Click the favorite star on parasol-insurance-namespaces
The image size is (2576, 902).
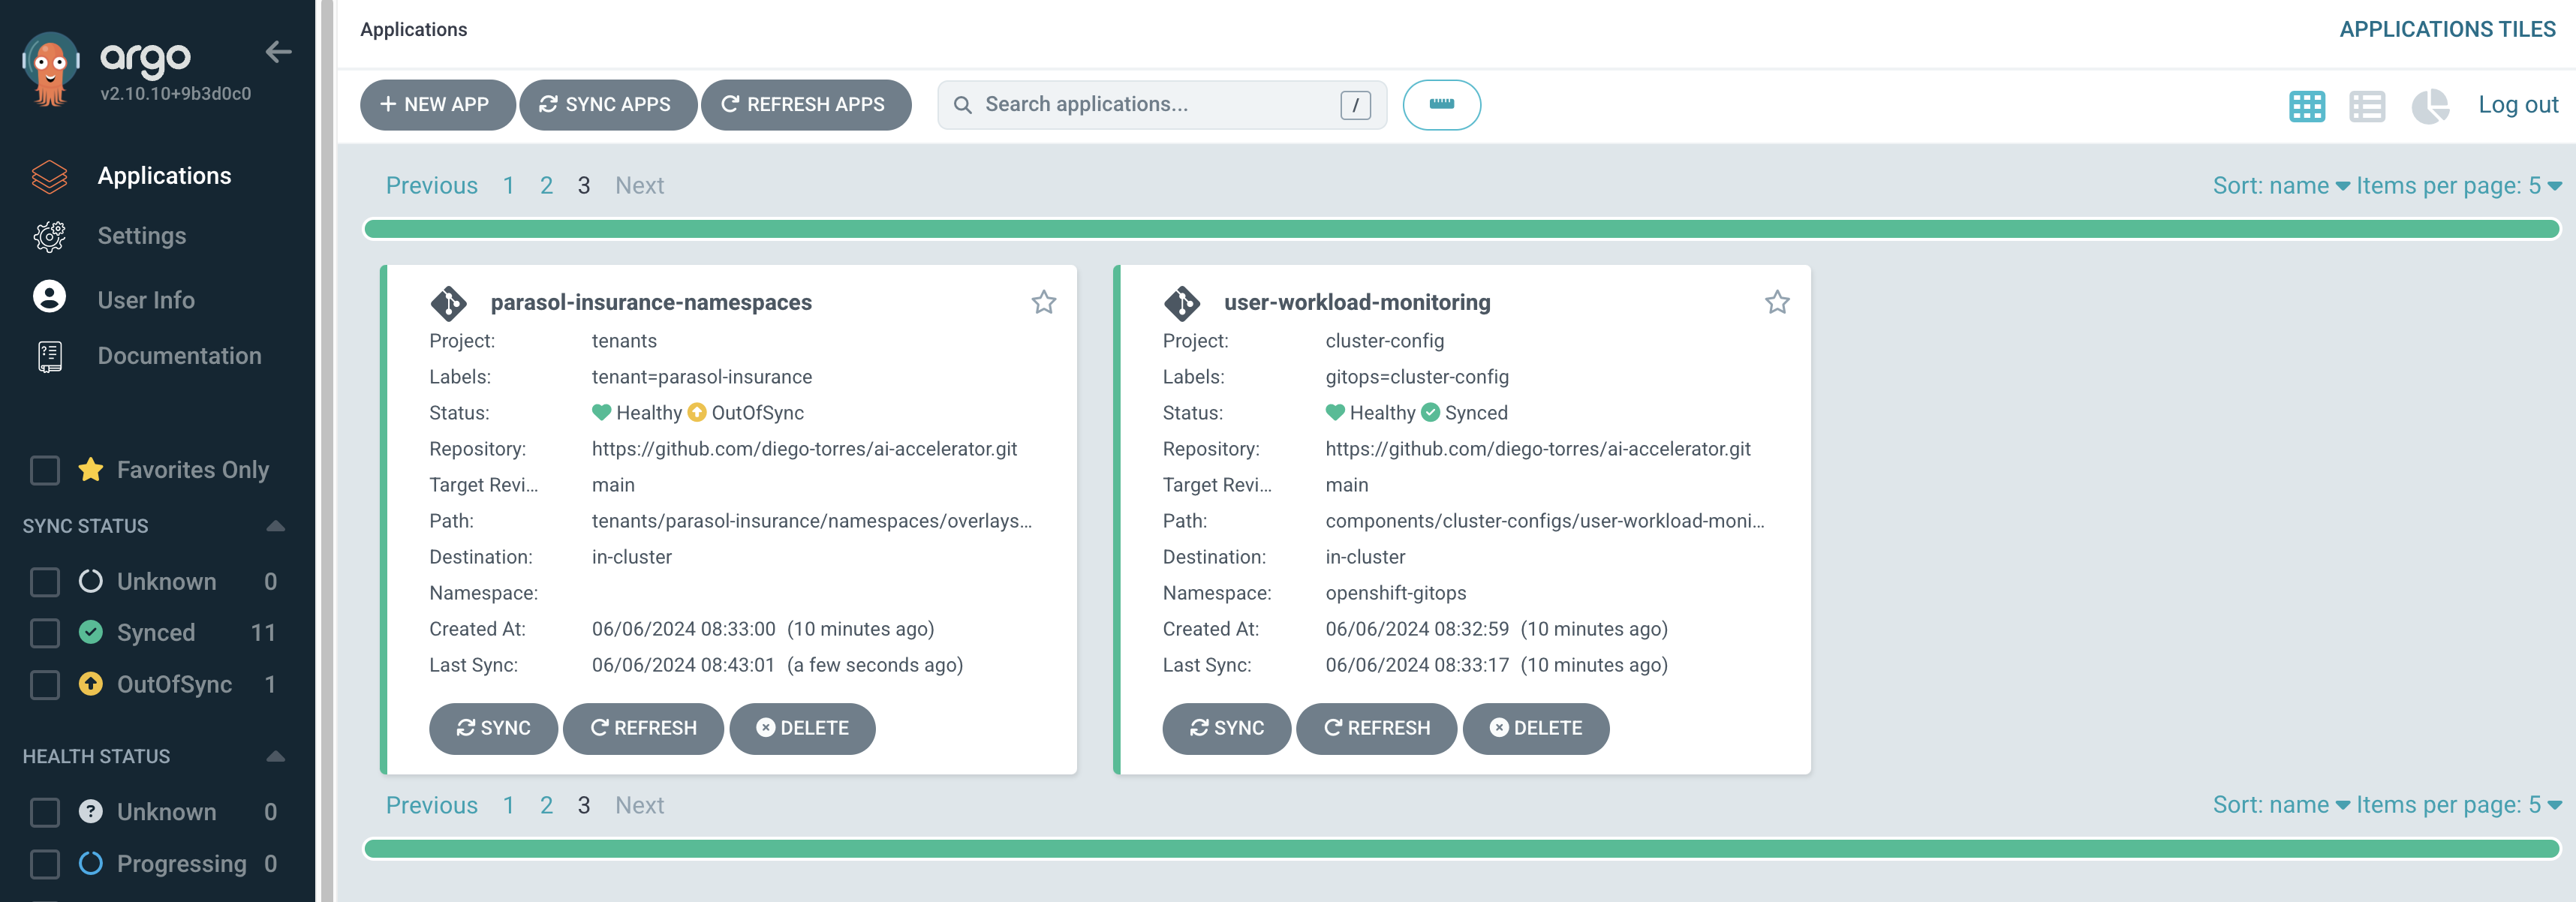pos(1043,301)
